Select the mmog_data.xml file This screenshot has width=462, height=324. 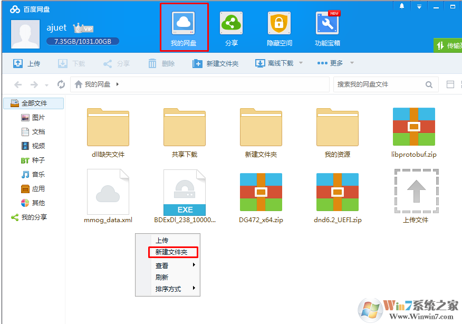(x=108, y=196)
